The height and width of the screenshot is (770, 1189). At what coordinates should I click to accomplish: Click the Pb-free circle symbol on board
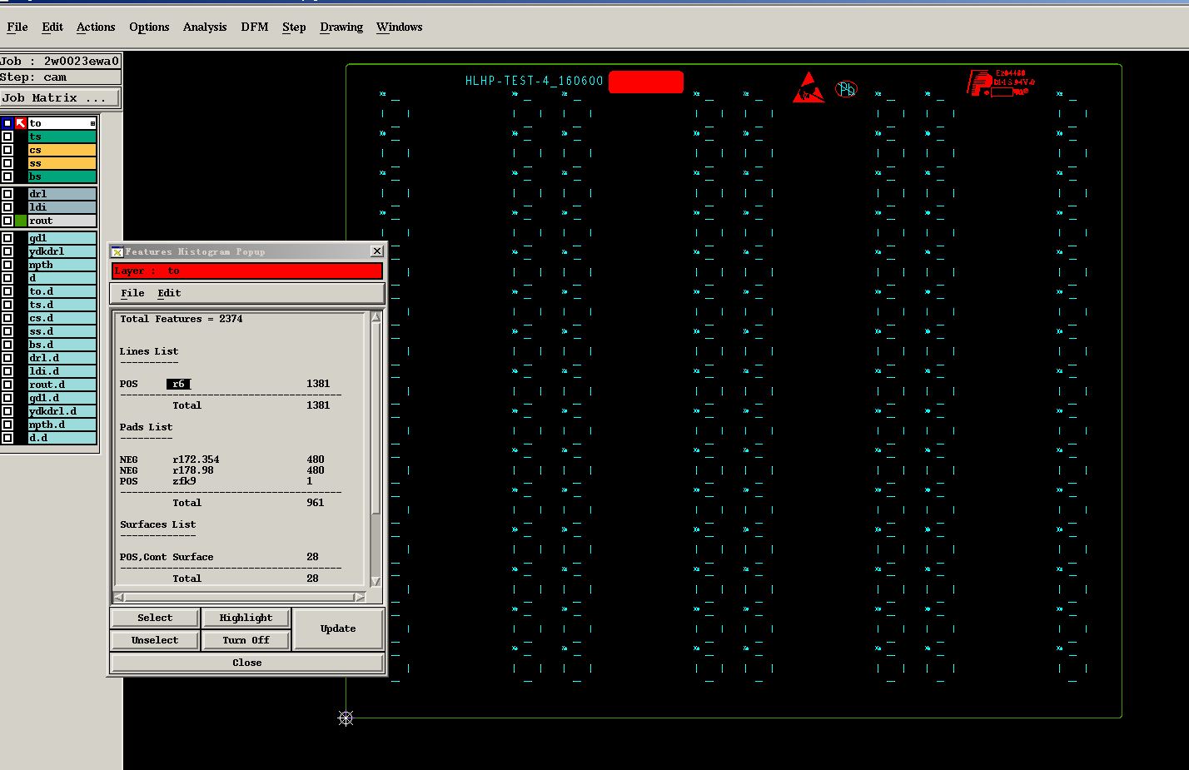point(846,89)
